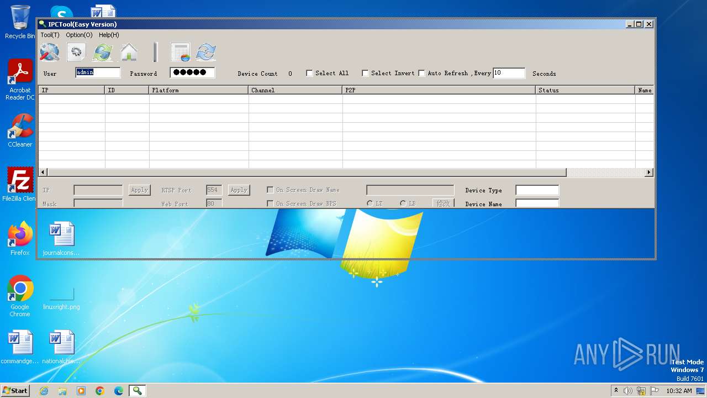Viewport: 707px width, 398px height.
Task: Click the Password input field
Action: tap(192, 72)
